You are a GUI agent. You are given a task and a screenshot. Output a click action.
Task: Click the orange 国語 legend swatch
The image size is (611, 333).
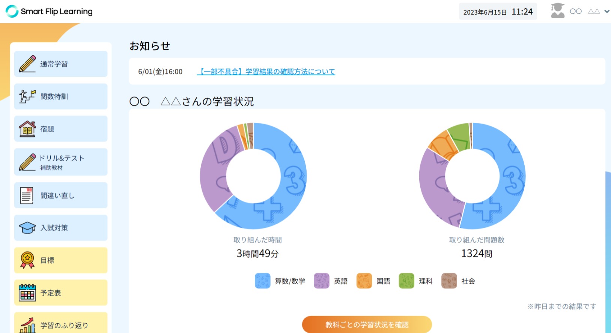364,281
